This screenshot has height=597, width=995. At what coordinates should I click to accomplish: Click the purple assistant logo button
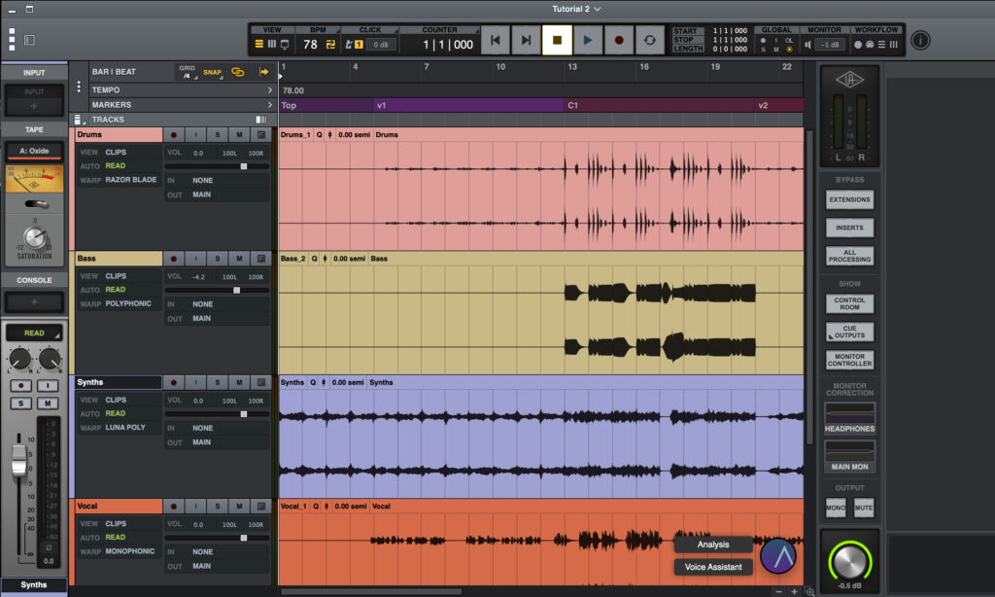(778, 556)
